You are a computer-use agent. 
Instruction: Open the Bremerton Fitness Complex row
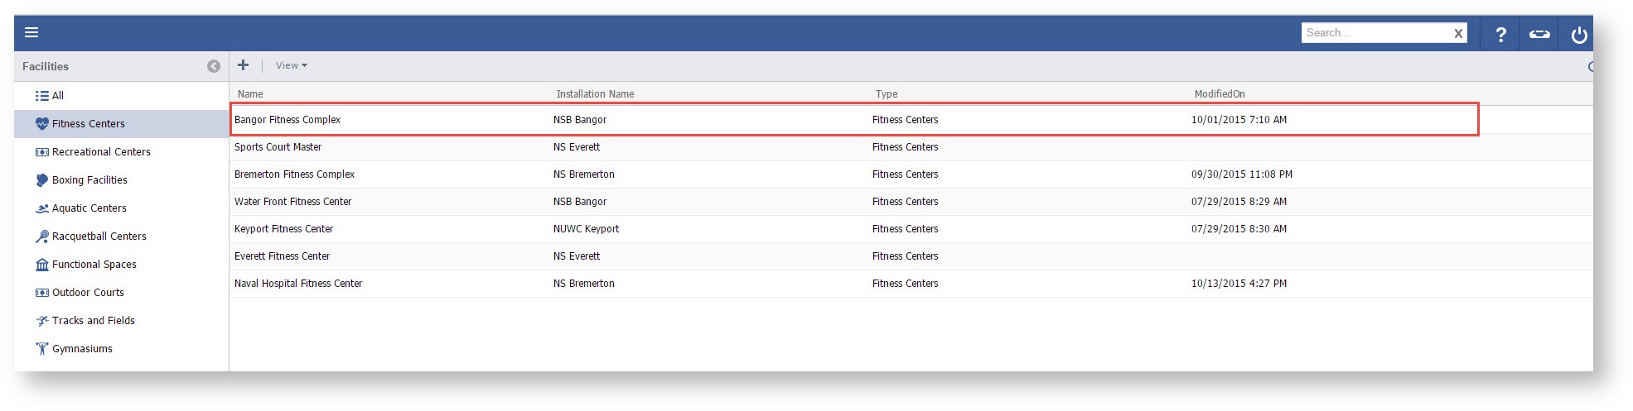[x=294, y=174]
